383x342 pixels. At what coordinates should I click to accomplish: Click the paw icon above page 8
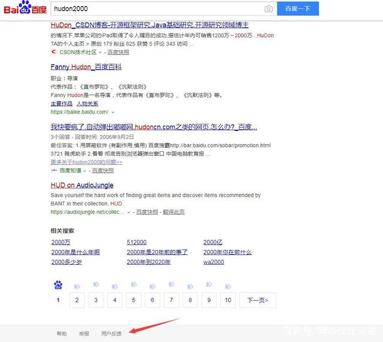tap(190, 286)
